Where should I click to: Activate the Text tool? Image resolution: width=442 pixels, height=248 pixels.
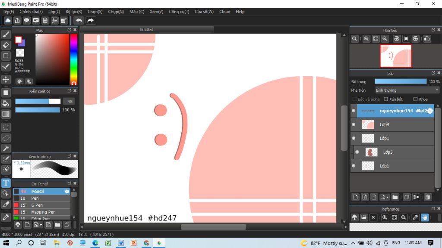[6, 183]
